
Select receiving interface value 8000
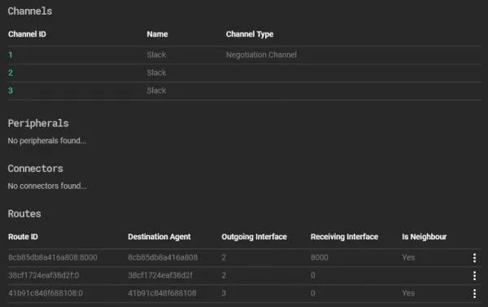point(320,257)
